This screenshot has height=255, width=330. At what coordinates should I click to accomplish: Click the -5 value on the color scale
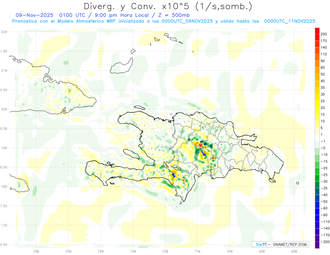(x=323, y=148)
